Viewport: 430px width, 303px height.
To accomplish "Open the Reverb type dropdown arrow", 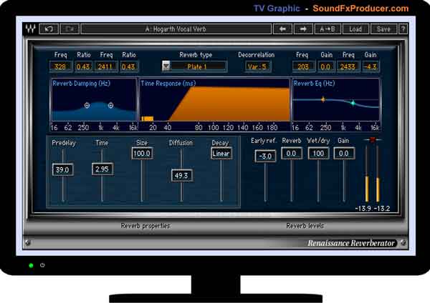I will (x=166, y=66).
